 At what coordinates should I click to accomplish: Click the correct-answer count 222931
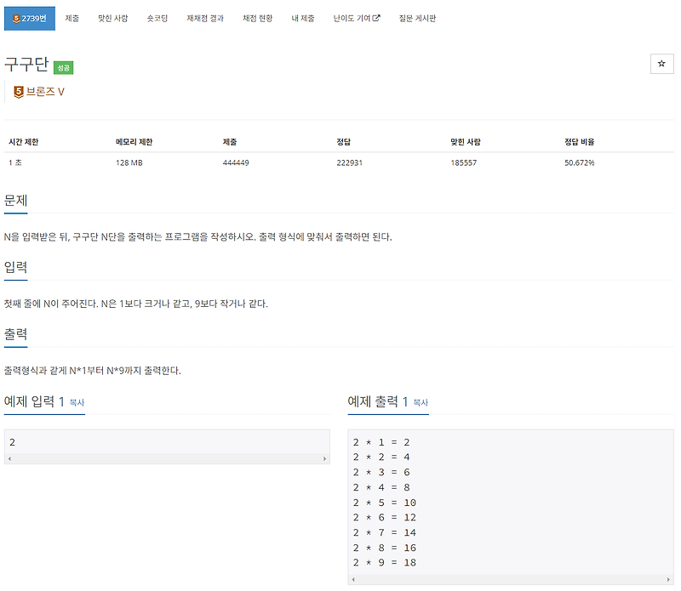click(x=350, y=162)
